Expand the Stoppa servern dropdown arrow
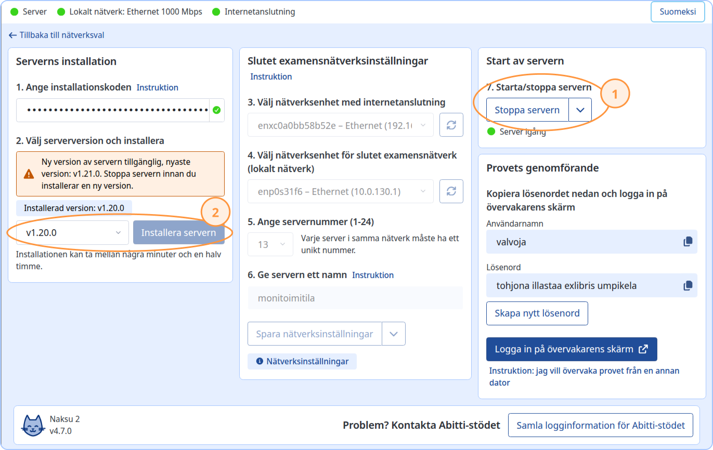Image resolution: width=713 pixels, height=450 pixels. (x=580, y=110)
